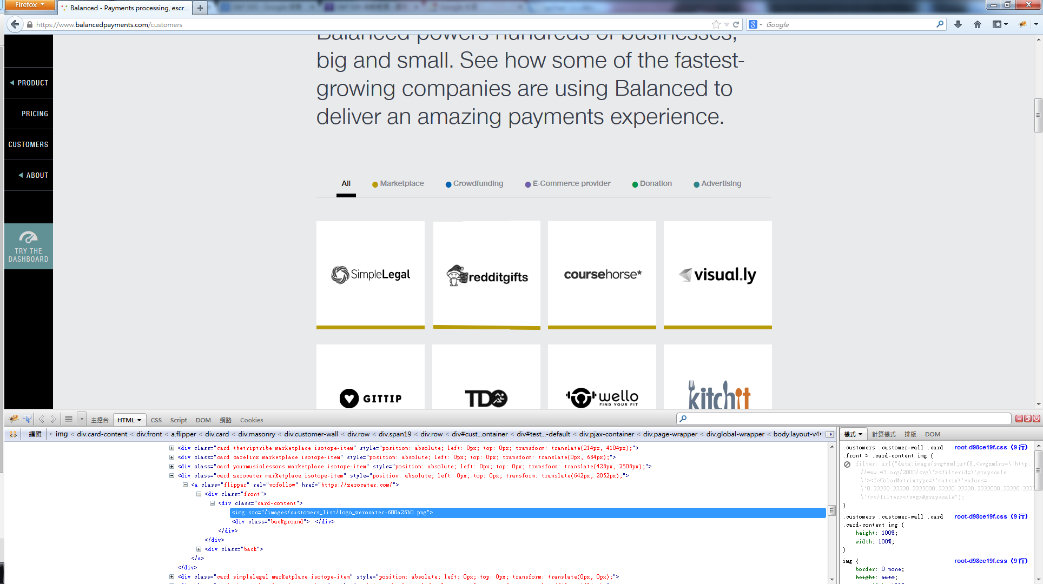Click the devtools search input field
The width and height of the screenshot is (1043, 584).
tap(846, 420)
